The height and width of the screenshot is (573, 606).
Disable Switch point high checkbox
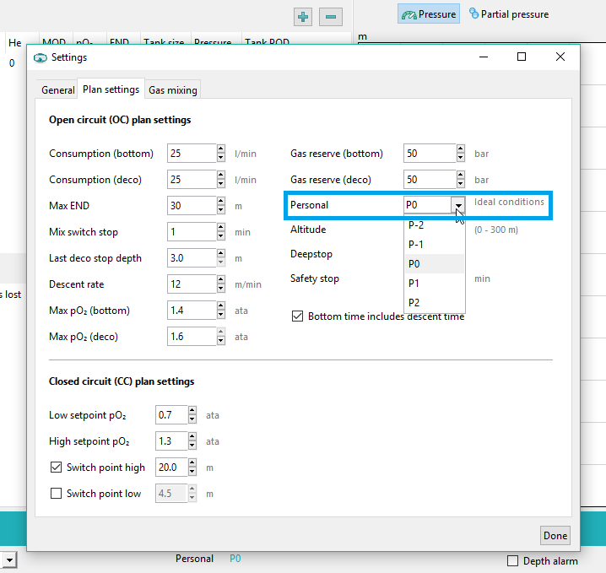[57, 468]
